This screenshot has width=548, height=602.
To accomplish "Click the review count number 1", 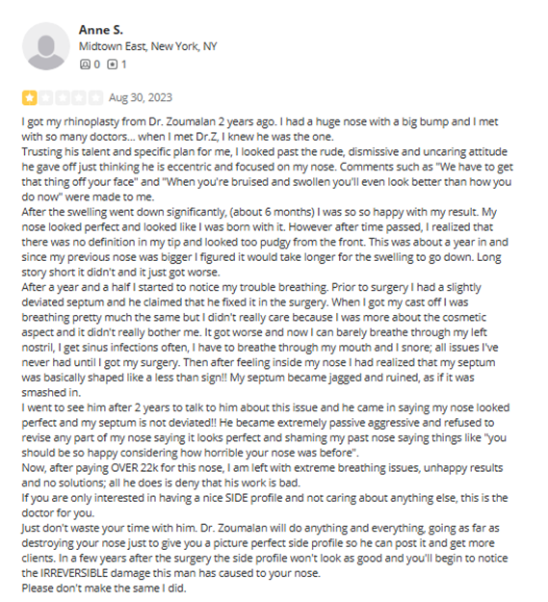I will [x=123, y=65].
